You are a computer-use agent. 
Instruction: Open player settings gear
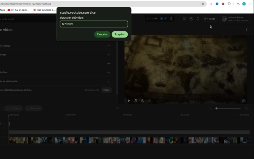point(244,101)
